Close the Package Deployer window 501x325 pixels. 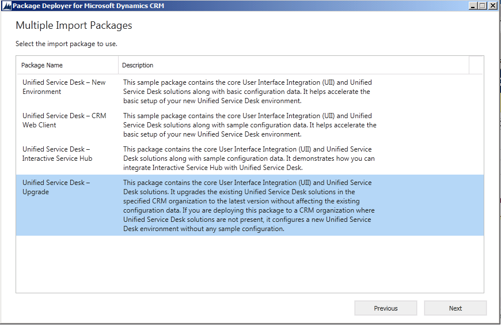coord(493,6)
